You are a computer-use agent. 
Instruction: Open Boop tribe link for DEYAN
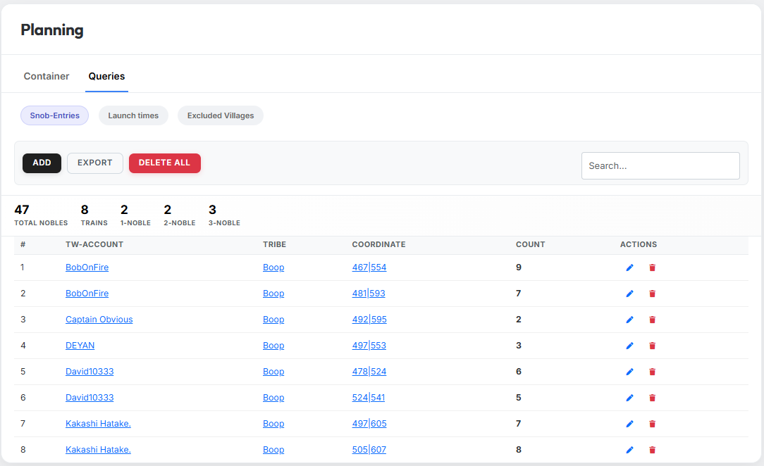(273, 346)
